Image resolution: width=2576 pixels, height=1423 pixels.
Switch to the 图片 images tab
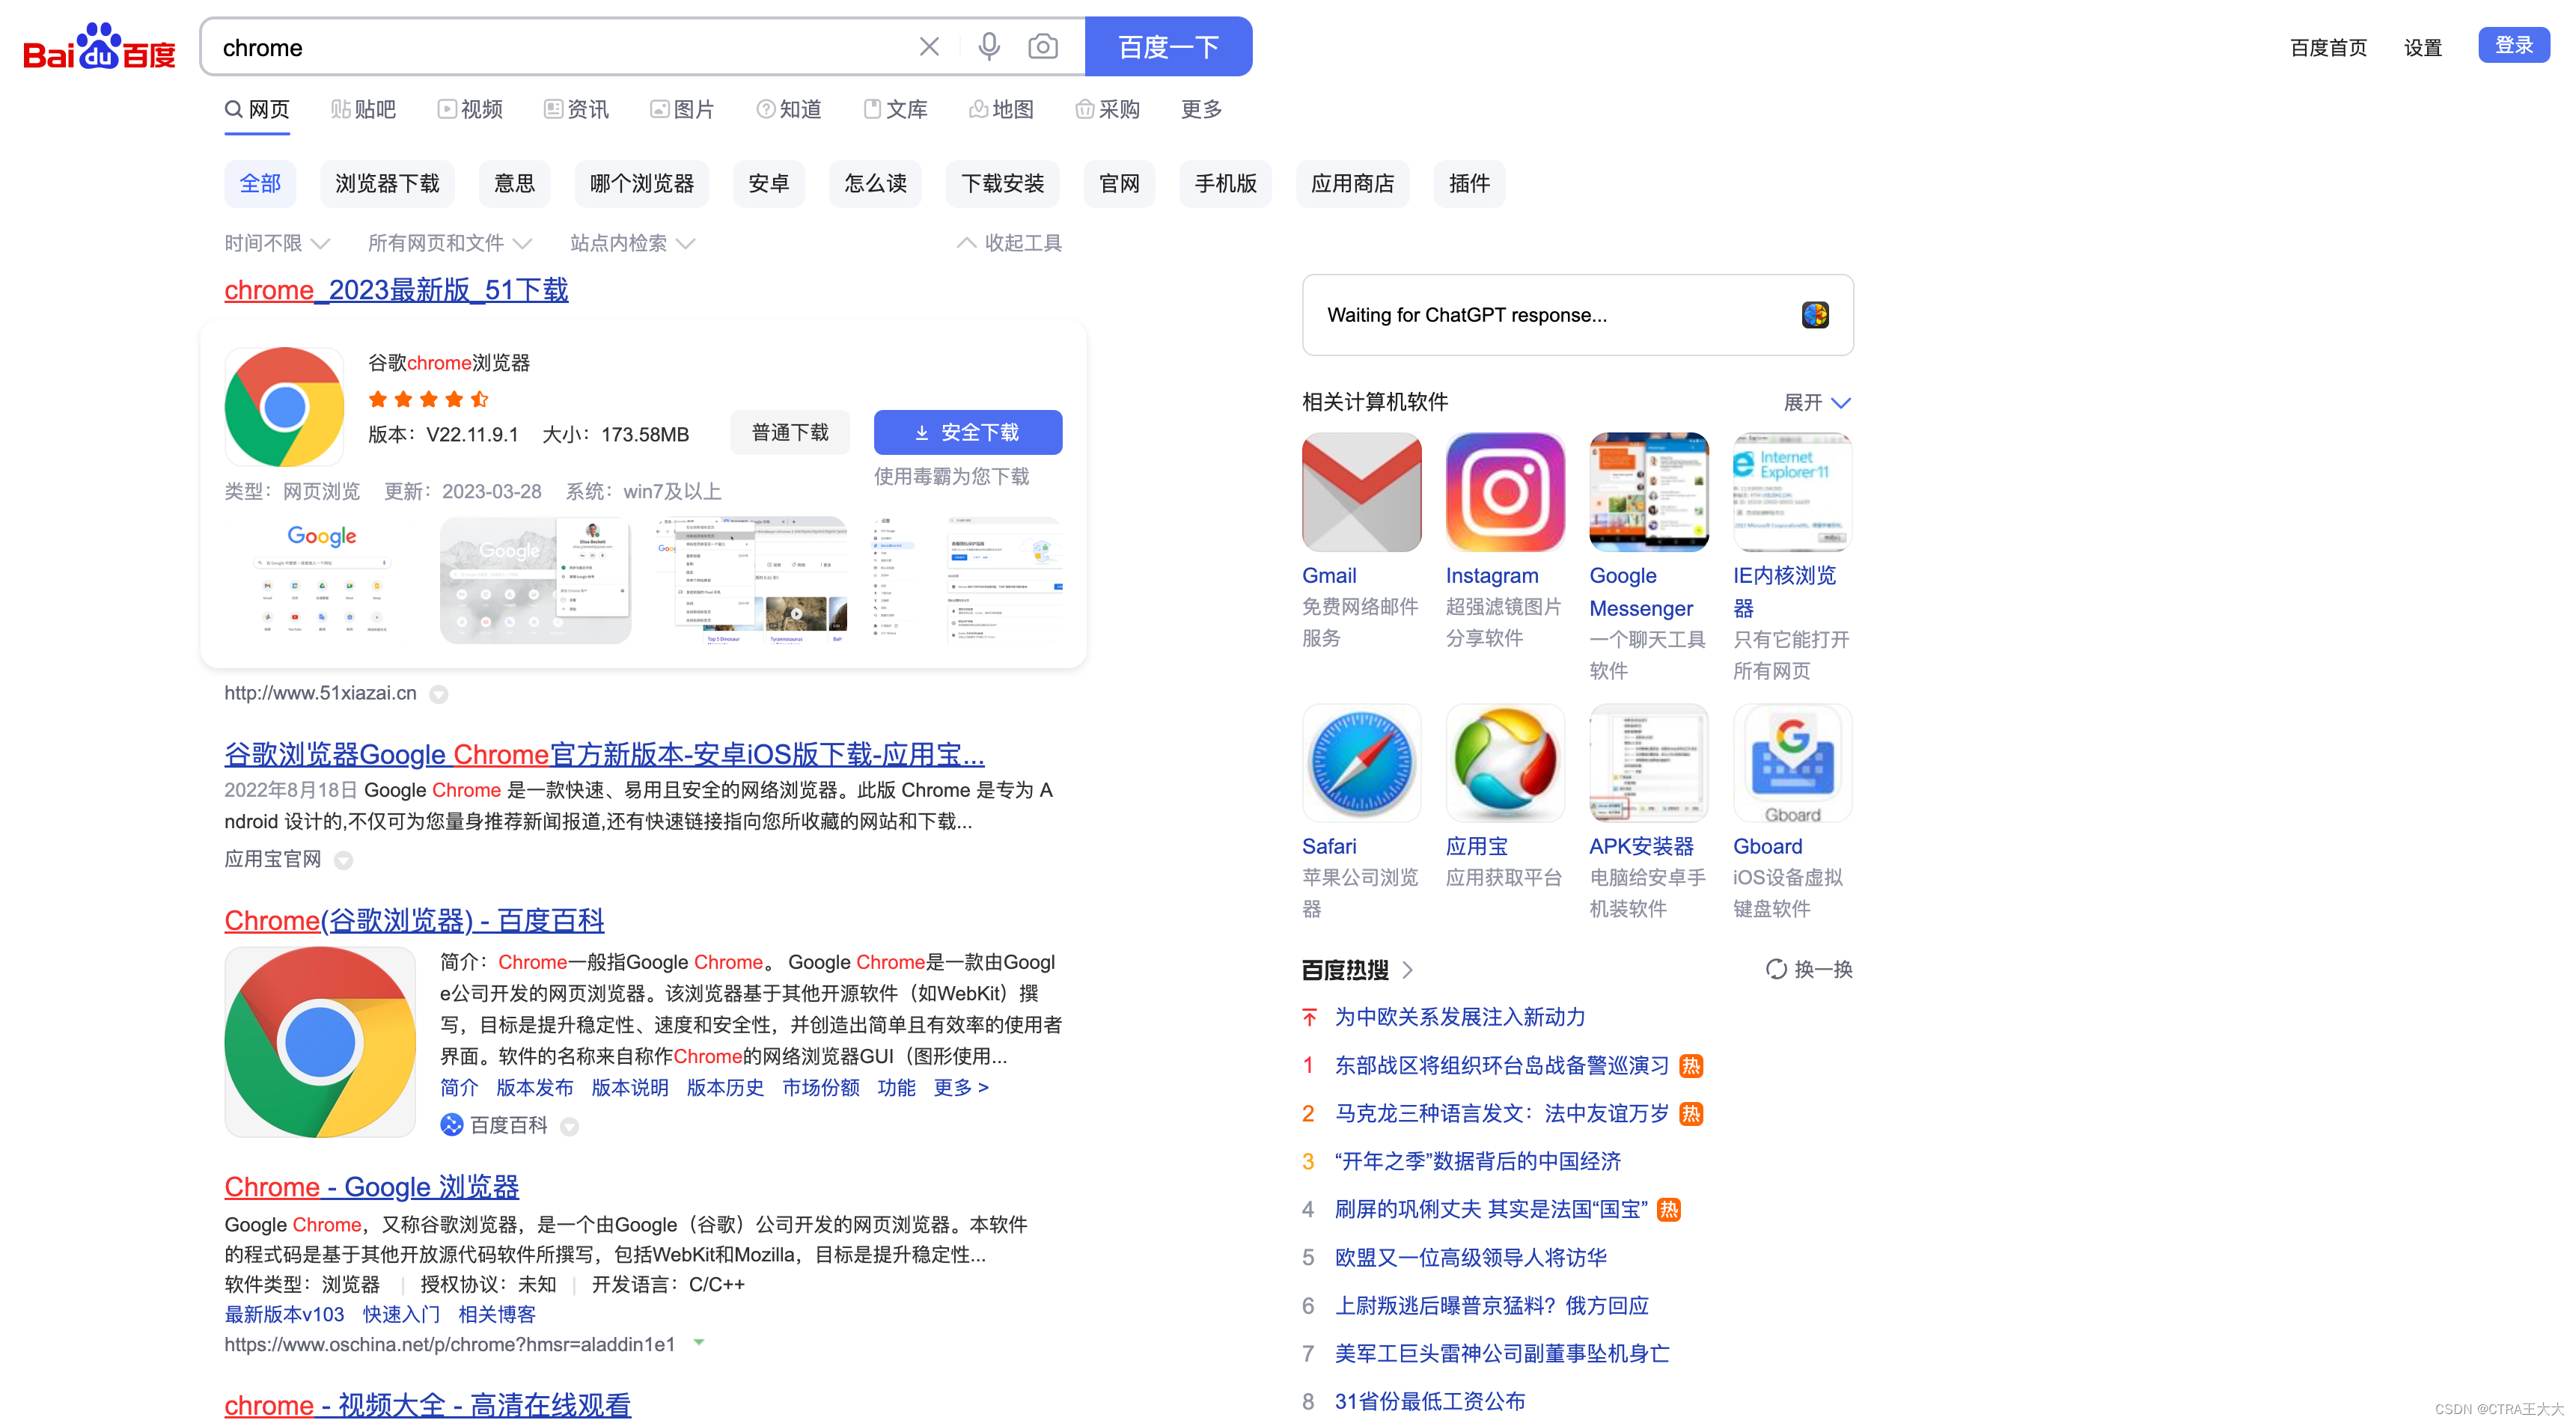point(682,109)
